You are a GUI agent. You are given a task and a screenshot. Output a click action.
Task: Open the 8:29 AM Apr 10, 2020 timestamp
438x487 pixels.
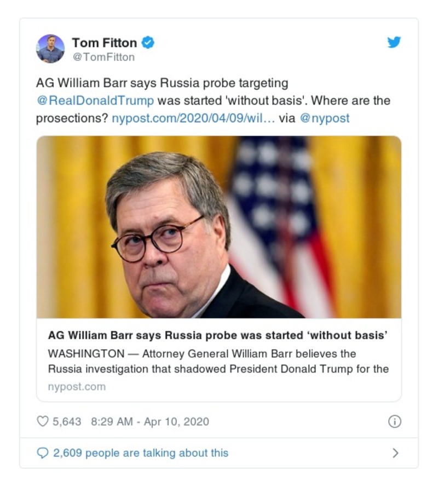point(150,422)
